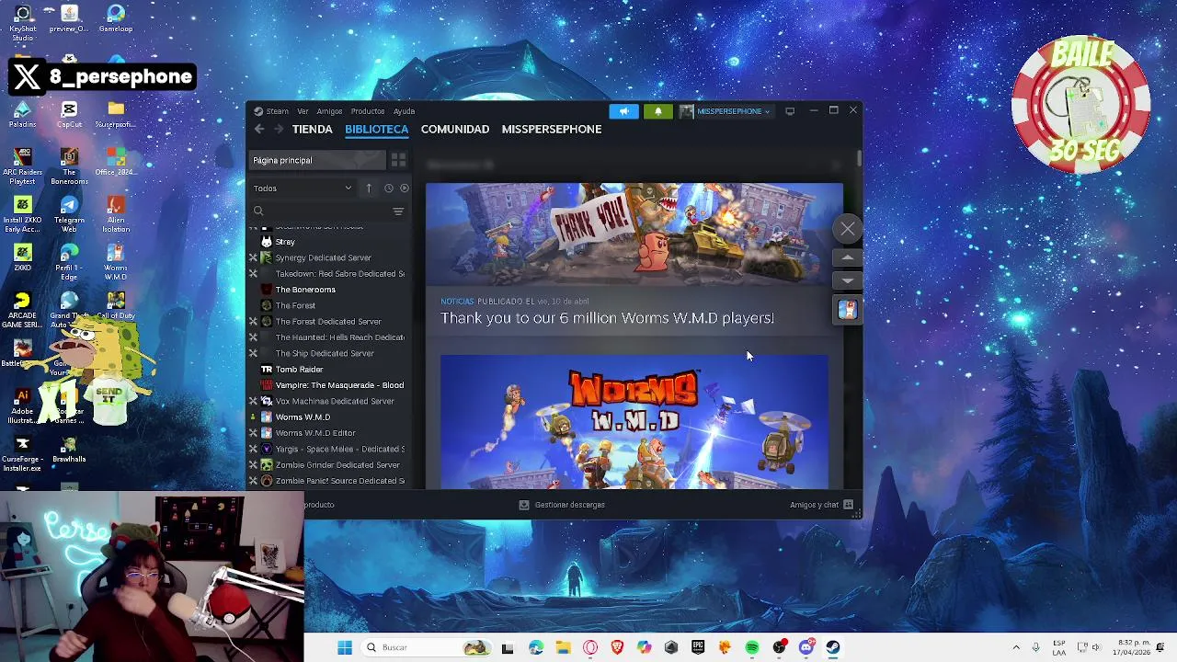Screen dimensions: 1177x662
Task: Click the Steam window vertical scrollbar
Action: pos(859,158)
